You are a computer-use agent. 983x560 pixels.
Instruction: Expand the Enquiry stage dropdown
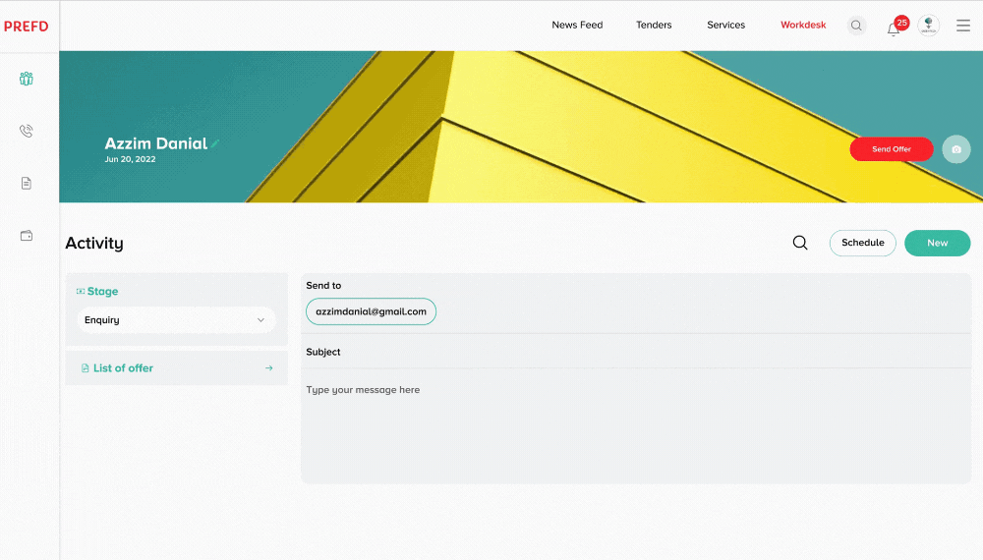pyautogui.click(x=176, y=320)
